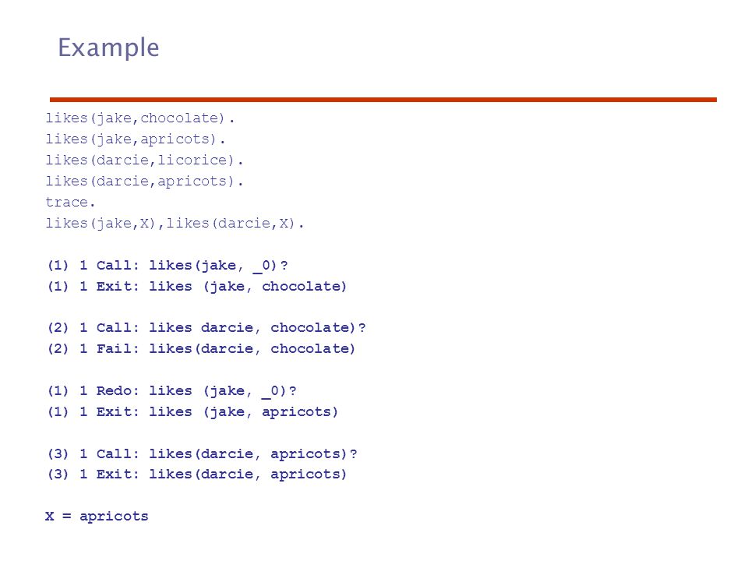This screenshot has width=748, height=561.
Task: Click the (3) label before Call
Action: tap(58, 453)
